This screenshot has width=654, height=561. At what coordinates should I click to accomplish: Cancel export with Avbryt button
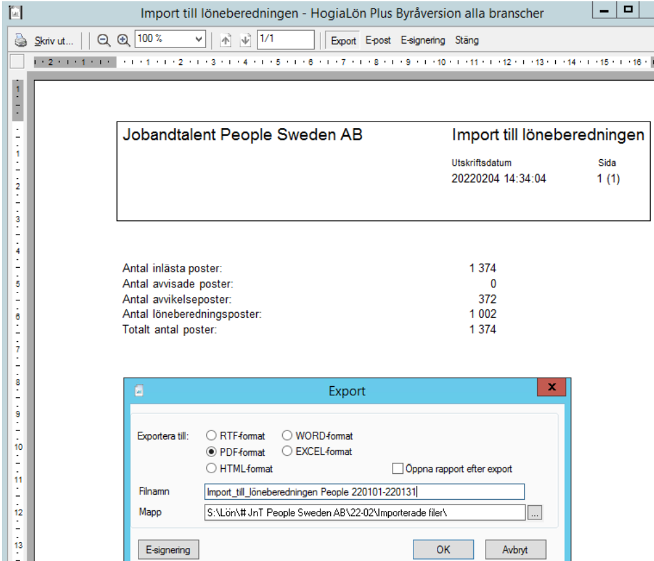coord(515,549)
